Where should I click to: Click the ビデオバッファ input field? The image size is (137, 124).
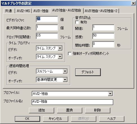(47, 19)
